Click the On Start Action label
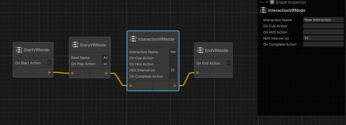 [x=28, y=63]
